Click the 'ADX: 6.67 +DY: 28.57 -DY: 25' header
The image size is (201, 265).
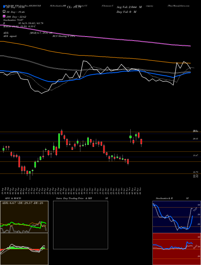pyautogui.click(x=23, y=203)
